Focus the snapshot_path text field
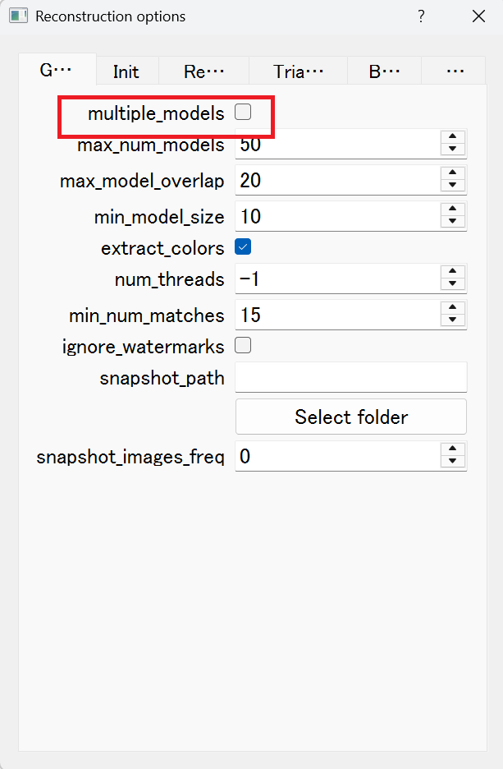Screen dimensions: 503x769 pyautogui.click(x=351, y=377)
